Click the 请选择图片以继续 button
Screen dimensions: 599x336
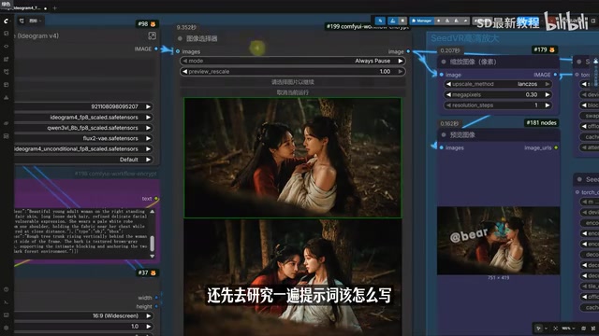[293, 82]
